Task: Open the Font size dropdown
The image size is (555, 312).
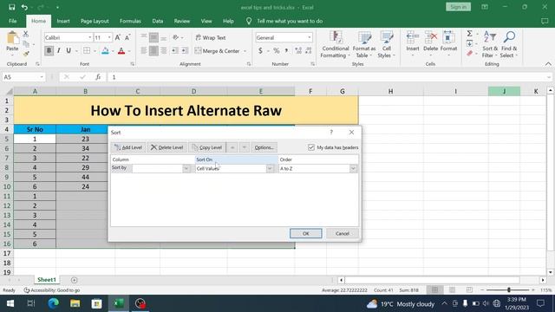Action: point(109,37)
